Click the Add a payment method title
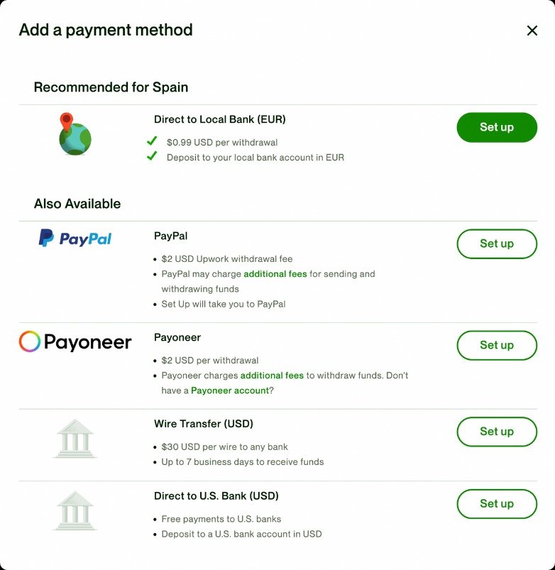 coord(105,30)
